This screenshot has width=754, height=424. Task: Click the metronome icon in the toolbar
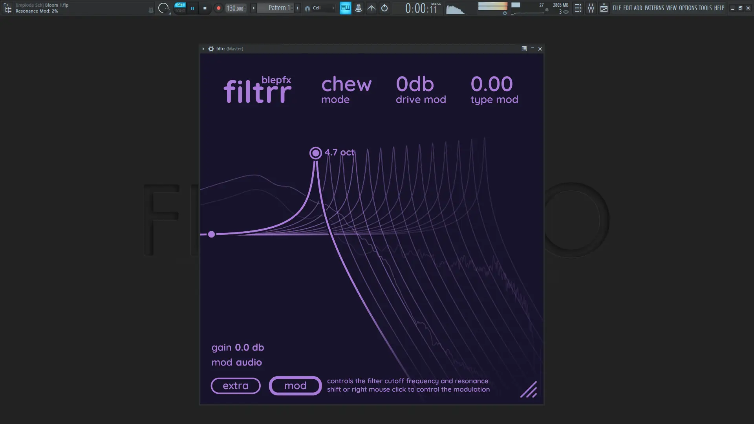[x=372, y=8]
